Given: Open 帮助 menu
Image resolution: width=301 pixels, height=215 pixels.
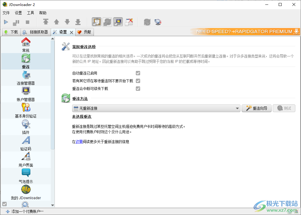Looking at the screenshot, I should [x=43, y=13].
